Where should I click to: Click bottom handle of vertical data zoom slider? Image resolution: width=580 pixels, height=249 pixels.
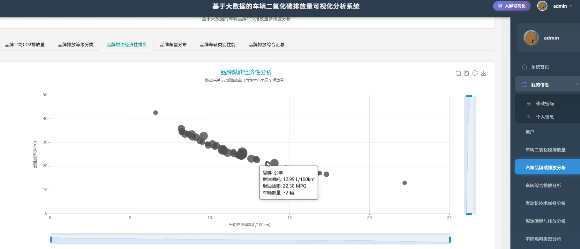click(x=469, y=214)
